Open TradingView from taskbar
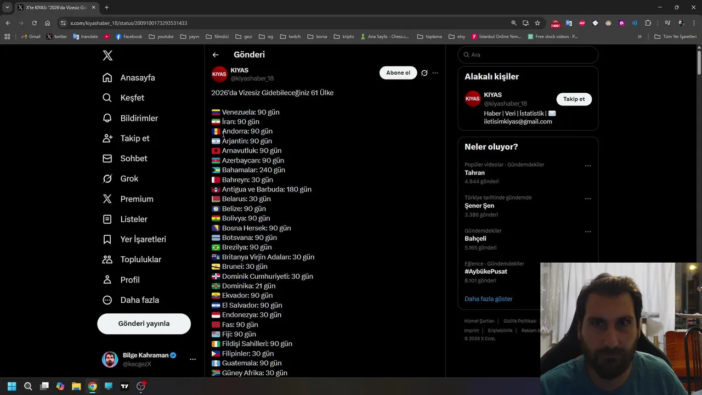The width and height of the screenshot is (702, 395). point(124,386)
